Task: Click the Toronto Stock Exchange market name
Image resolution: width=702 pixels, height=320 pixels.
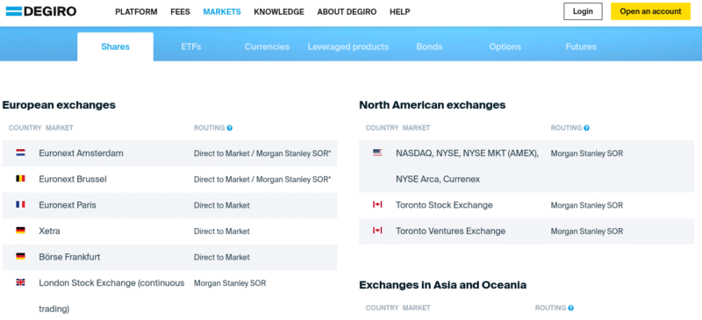Action: coord(444,205)
